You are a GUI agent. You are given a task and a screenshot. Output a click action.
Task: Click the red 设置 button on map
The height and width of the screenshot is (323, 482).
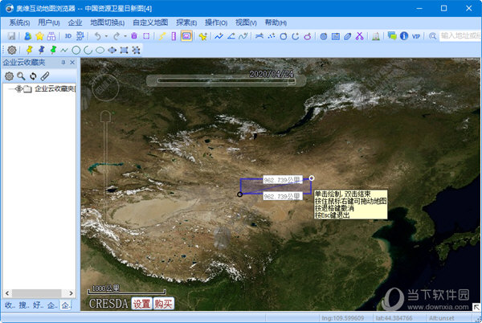[x=141, y=304]
